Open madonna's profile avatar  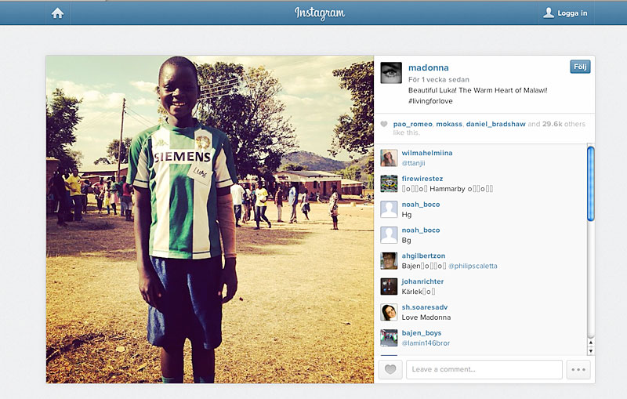pos(391,73)
